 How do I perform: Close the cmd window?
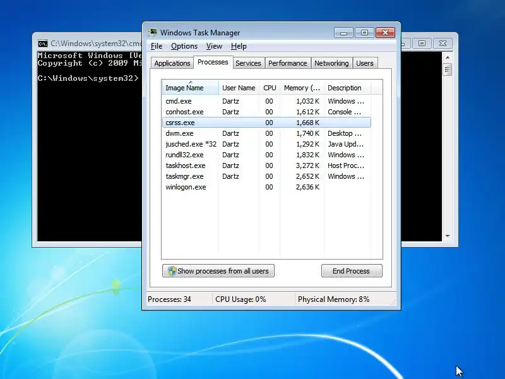443,43
